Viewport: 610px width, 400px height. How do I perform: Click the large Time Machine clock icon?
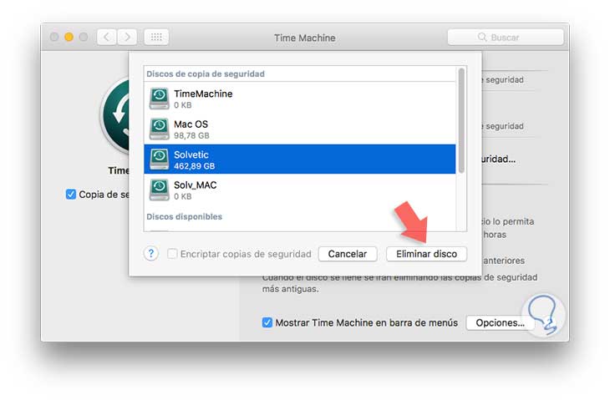click(x=115, y=116)
